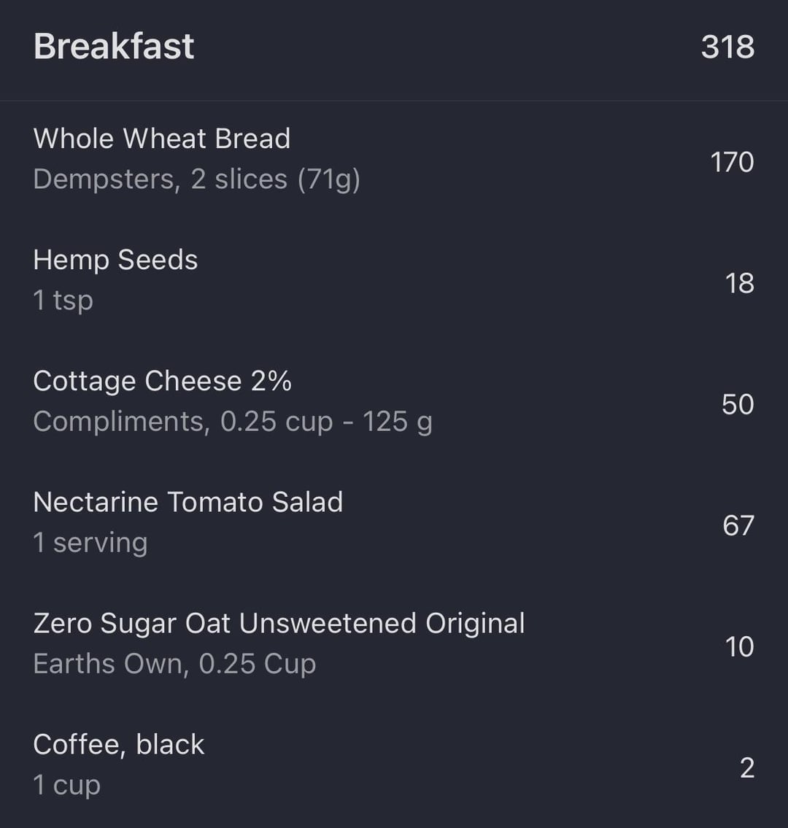788x828 pixels.
Task: Tap the 10 calorie value
Action: pos(739,647)
